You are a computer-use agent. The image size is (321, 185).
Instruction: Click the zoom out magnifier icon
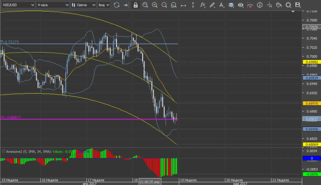click(x=164, y=5)
